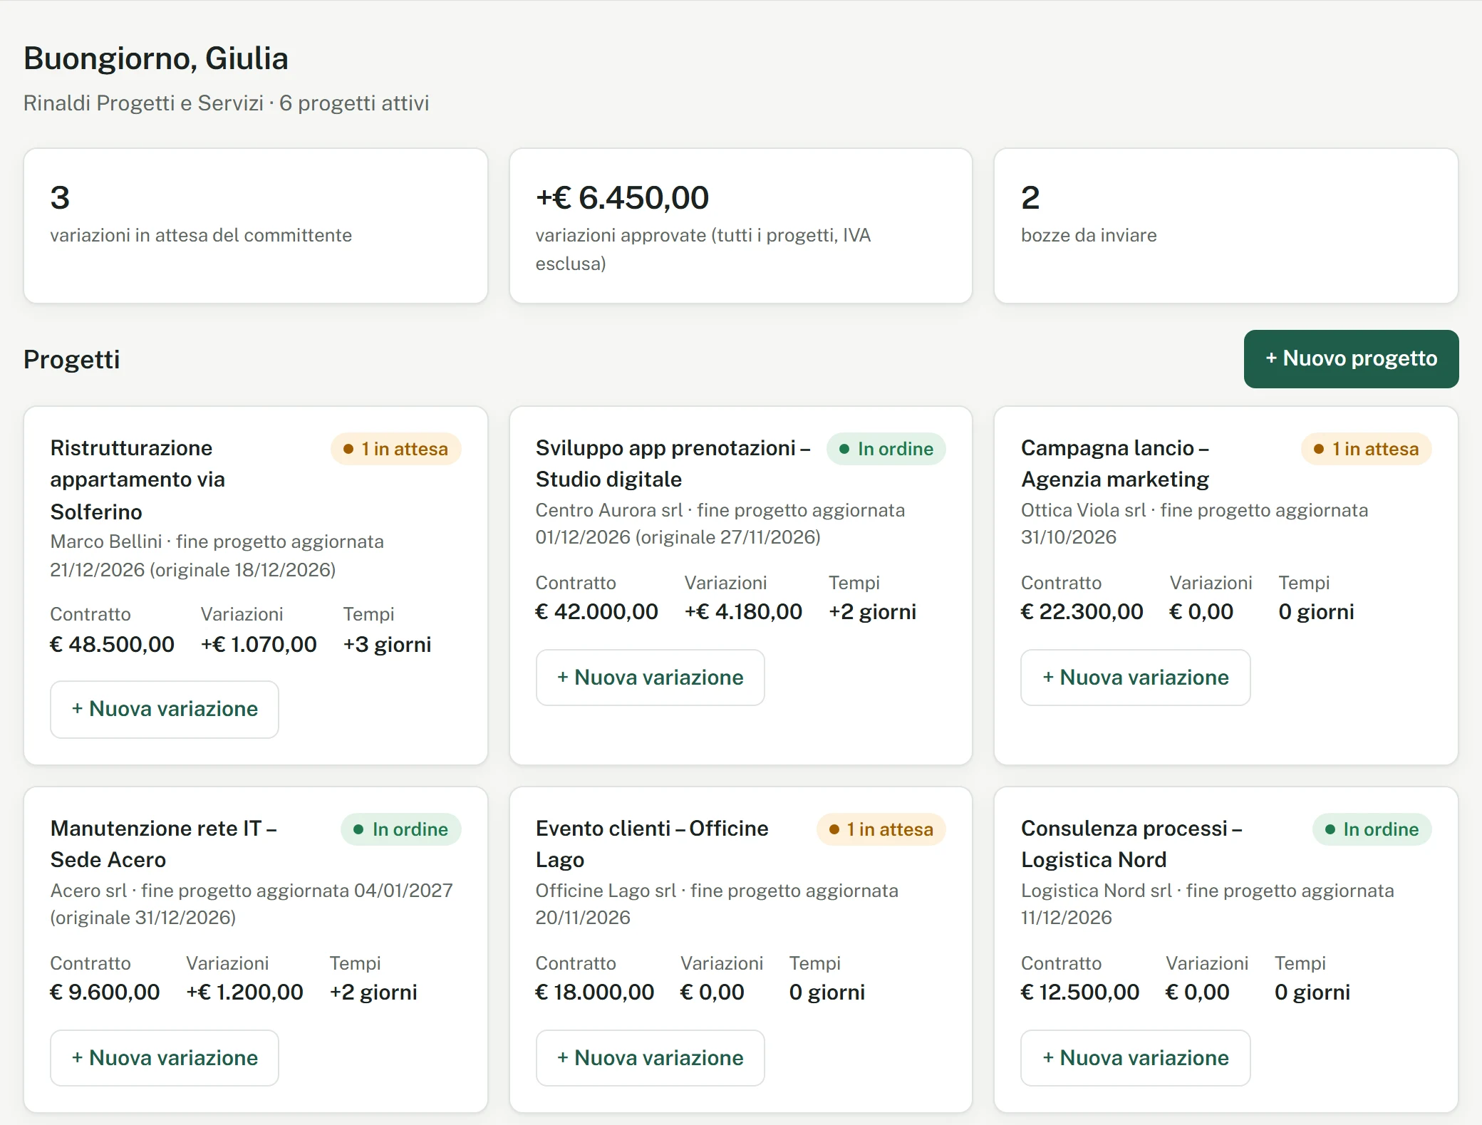Add Nuova variazione to Ristrutturazione appartamento project
Viewport: 1482px width, 1125px height.
(165, 709)
